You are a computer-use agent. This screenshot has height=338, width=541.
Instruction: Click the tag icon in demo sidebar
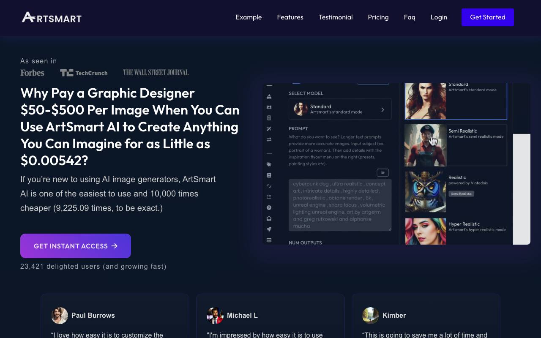[269, 164]
